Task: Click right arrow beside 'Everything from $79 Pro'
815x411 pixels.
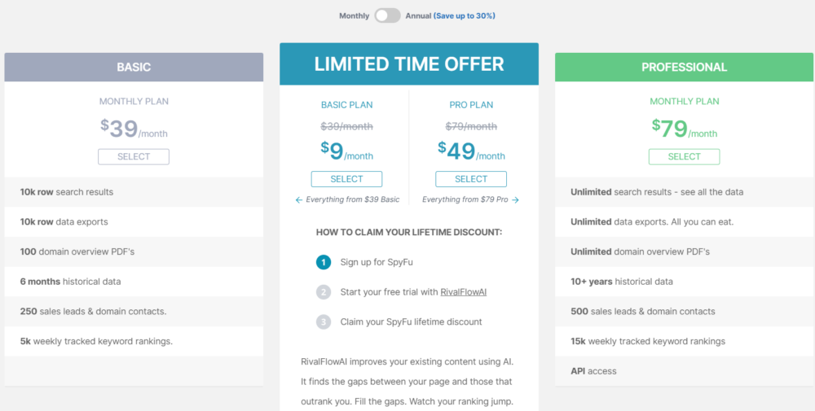Action: click(515, 199)
